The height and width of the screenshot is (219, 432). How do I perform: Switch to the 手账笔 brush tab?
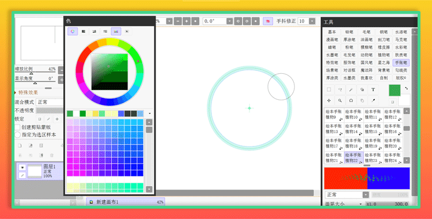401,63
